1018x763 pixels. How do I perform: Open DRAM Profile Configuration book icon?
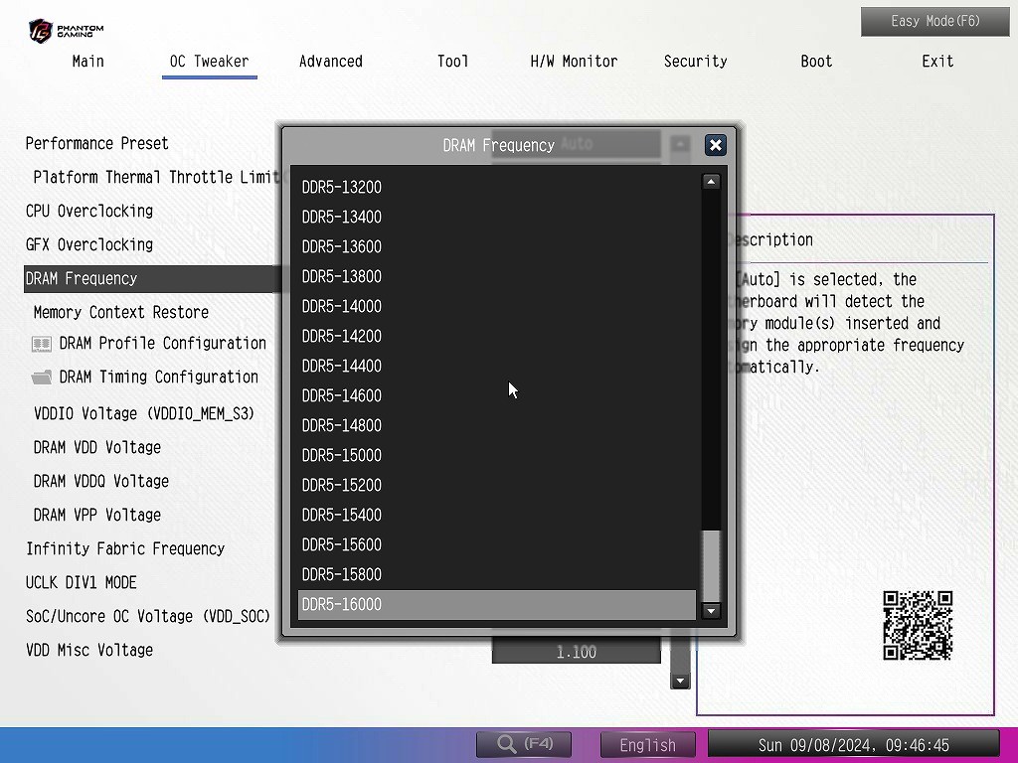[42, 344]
